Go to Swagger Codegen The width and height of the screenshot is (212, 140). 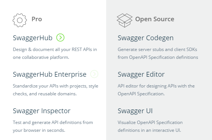pyautogui.click(x=146, y=38)
